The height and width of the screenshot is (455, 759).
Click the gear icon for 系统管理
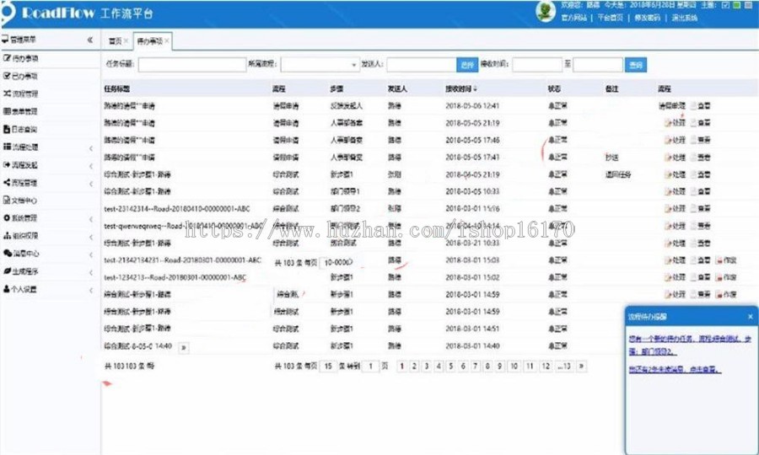7,218
